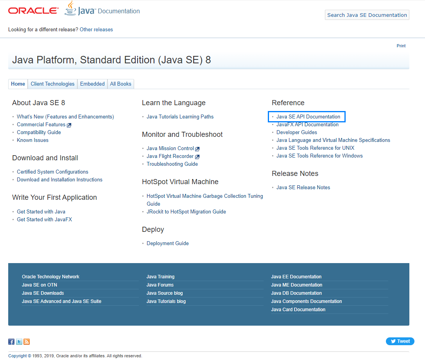
Task: Open the Compatibility Guide link
Action: tap(39, 133)
